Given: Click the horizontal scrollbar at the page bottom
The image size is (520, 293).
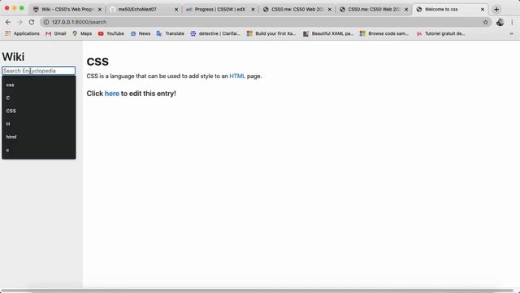Looking at the screenshot, I should pos(257,291).
